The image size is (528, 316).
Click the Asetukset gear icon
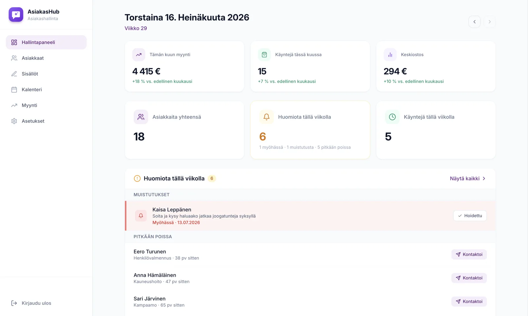point(14,121)
